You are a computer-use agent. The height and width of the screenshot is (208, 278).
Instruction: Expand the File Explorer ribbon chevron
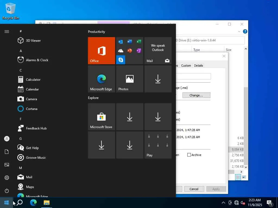[239, 31]
